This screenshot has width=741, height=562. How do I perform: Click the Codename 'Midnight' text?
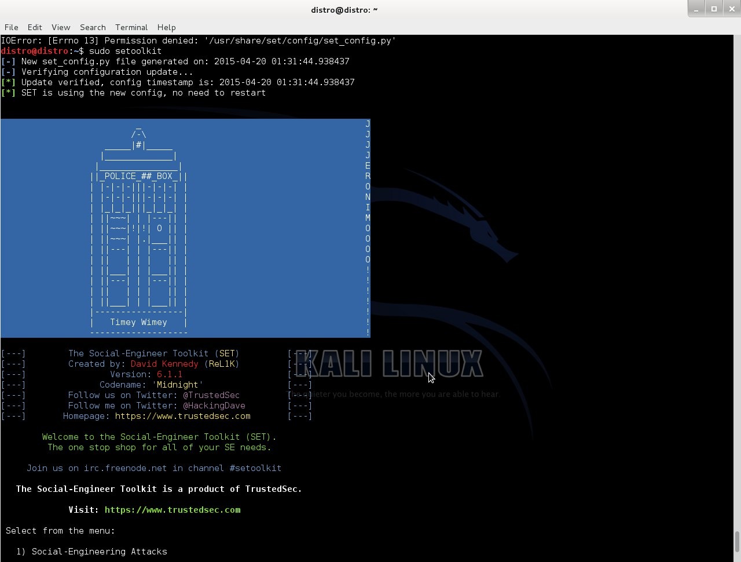click(151, 385)
